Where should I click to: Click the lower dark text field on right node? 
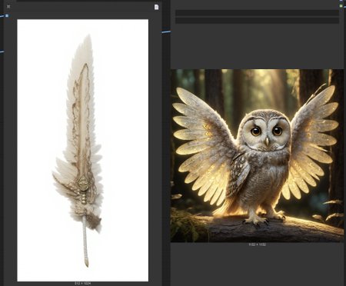tap(257, 20)
